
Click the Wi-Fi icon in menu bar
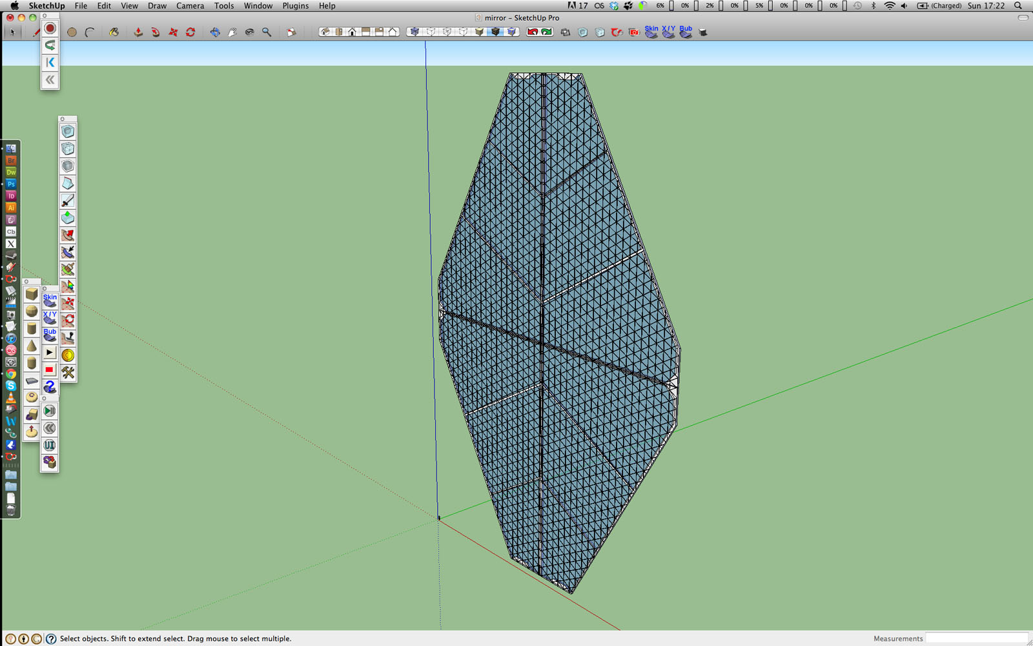point(890,6)
